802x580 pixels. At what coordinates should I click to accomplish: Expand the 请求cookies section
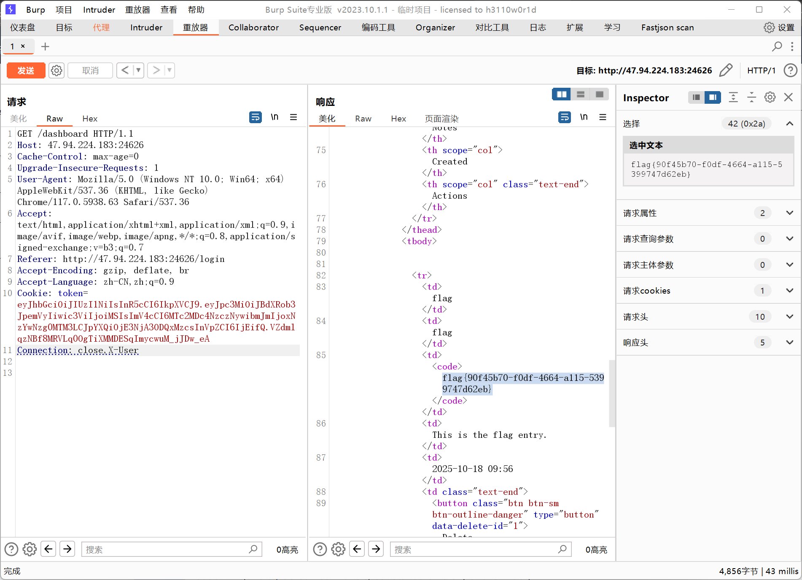pos(789,291)
